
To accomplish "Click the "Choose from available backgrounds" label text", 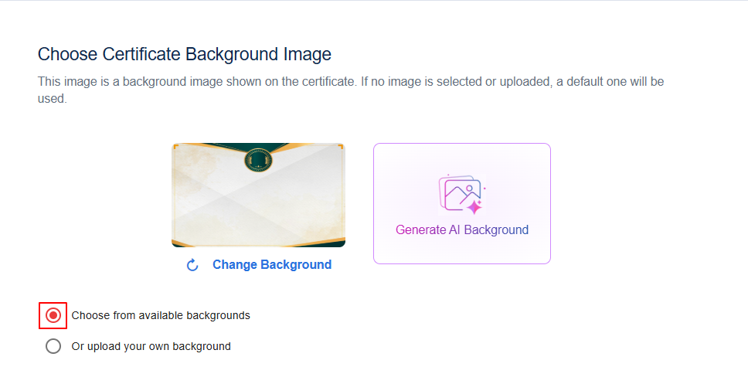I will pyautogui.click(x=161, y=315).
